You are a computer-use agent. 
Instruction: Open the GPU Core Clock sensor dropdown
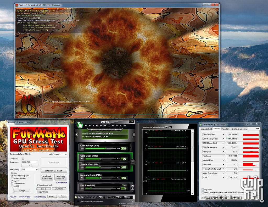(x=224, y=135)
